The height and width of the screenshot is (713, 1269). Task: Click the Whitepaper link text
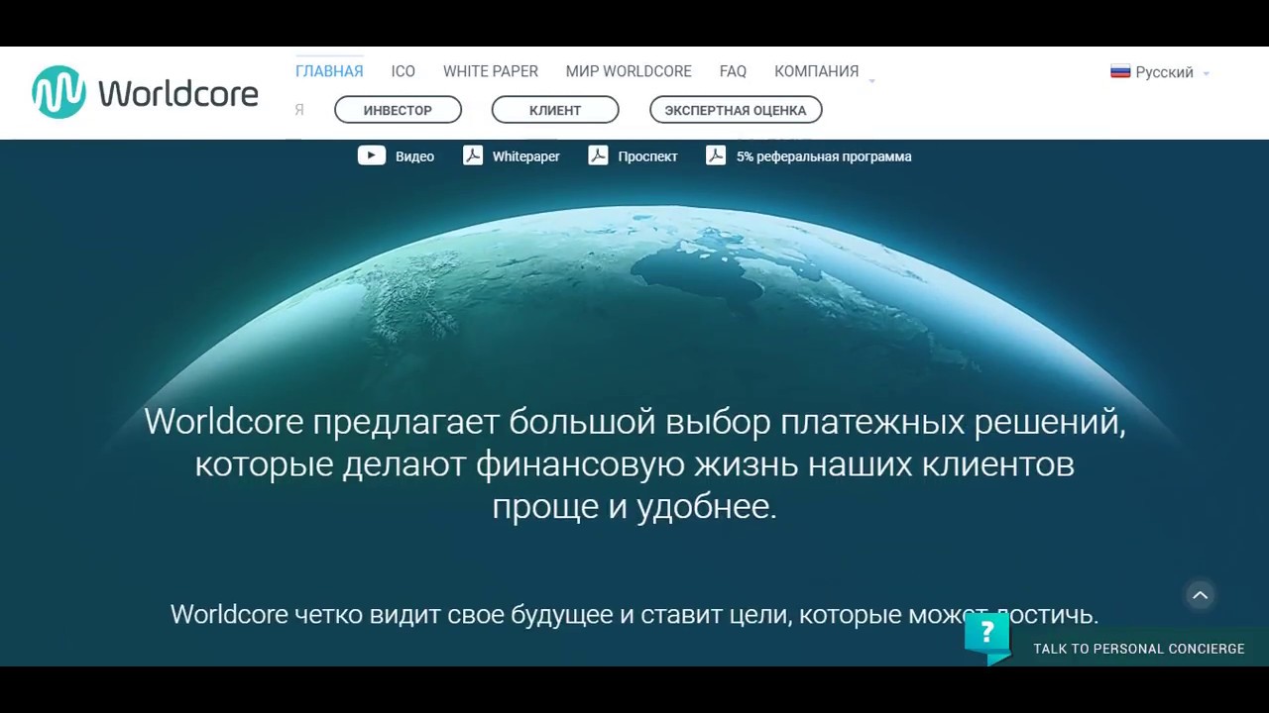(526, 156)
